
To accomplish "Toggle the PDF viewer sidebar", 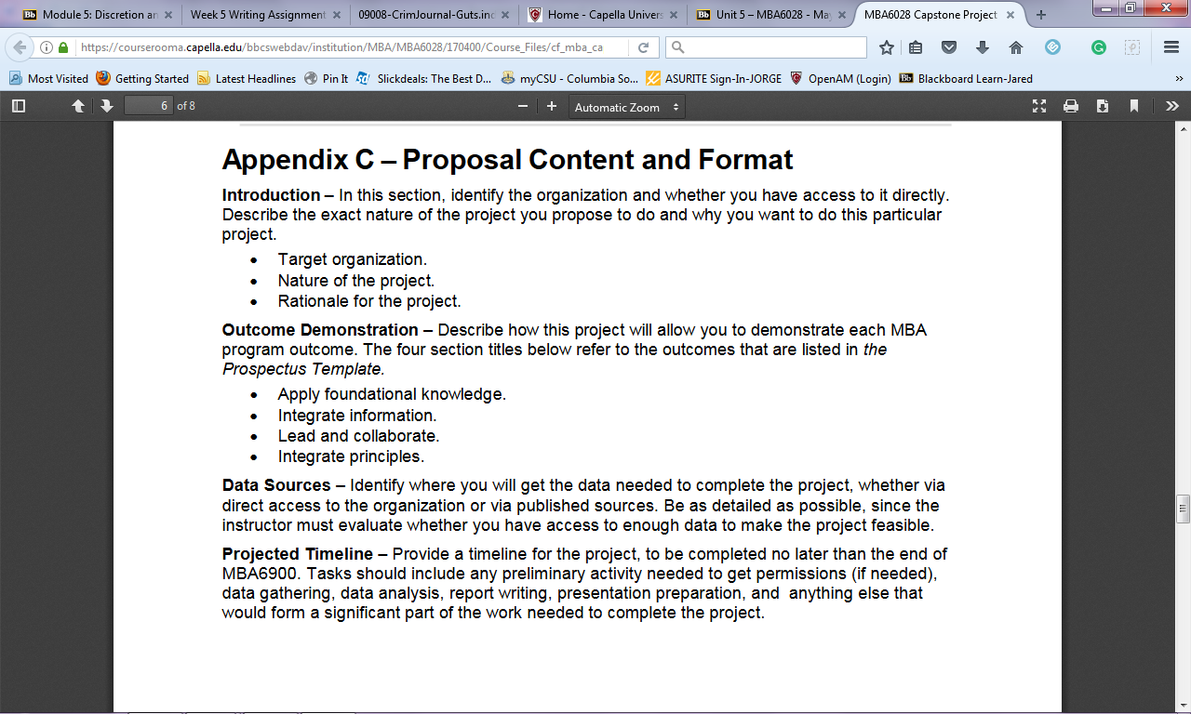I will [x=18, y=106].
